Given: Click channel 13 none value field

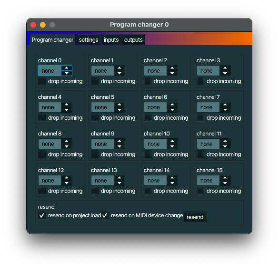Looking at the screenshot, I should point(103,180).
